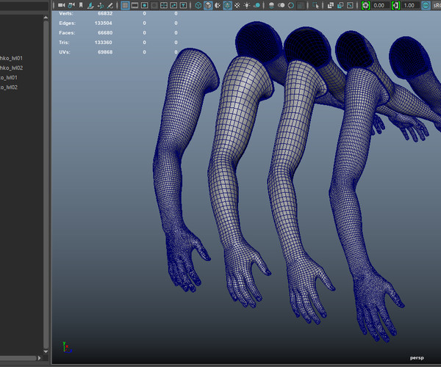Select the outliner item ending in hko_lvl02
The height and width of the screenshot is (367, 441).
pos(12,68)
